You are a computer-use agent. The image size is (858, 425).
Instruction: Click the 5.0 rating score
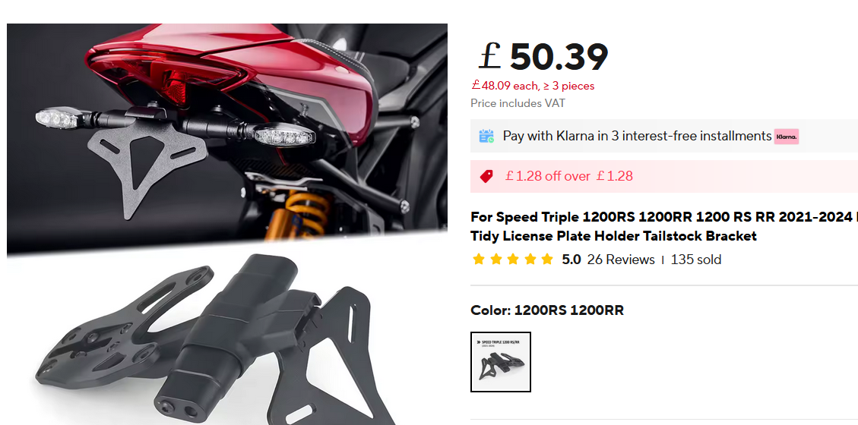click(x=571, y=260)
